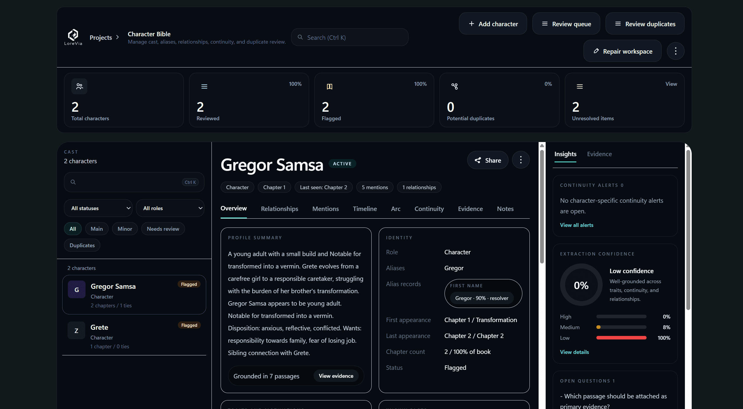Click View evidence in profile summary
The height and width of the screenshot is (409, 743).
pos(336,376)
